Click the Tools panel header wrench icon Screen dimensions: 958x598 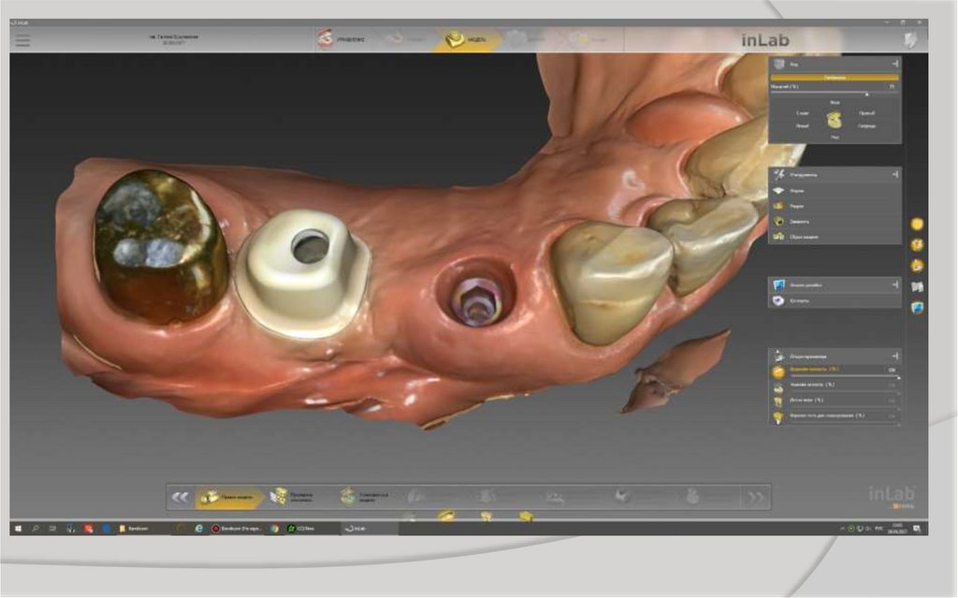(x=779, y=175)
